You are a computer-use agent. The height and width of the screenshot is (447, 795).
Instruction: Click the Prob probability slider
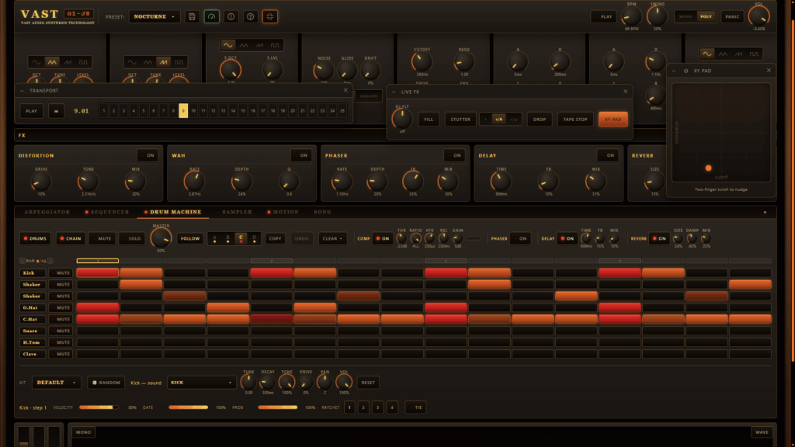(278, 407)
